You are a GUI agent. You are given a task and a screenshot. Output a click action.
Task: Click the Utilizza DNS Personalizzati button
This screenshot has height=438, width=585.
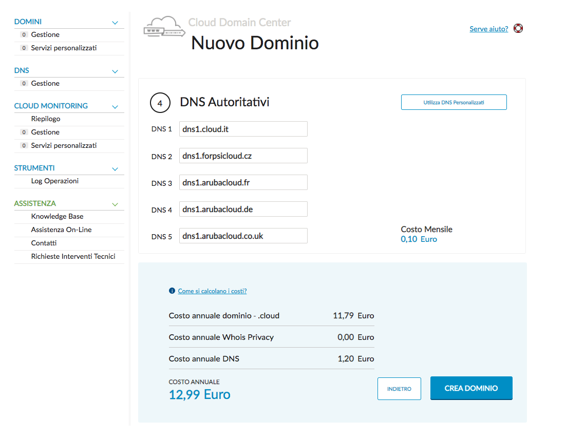[454, 102]
